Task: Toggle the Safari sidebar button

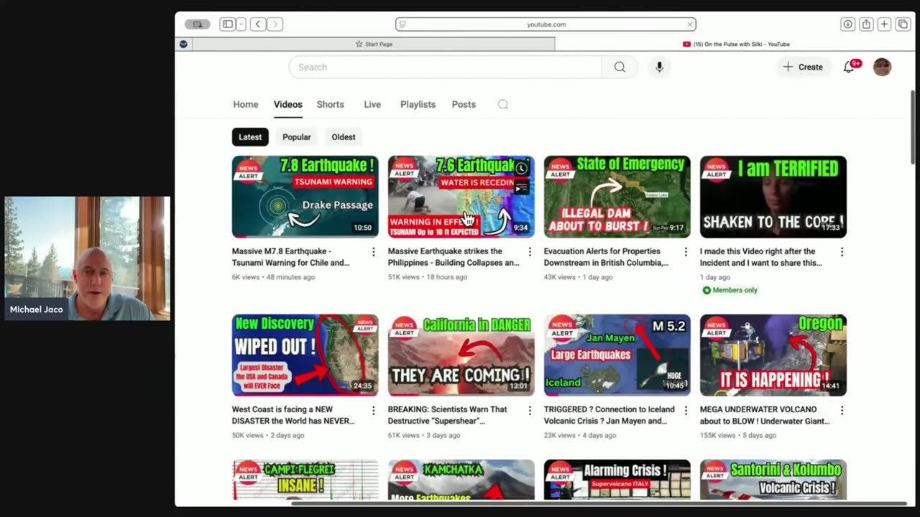Action: point(228,24)
